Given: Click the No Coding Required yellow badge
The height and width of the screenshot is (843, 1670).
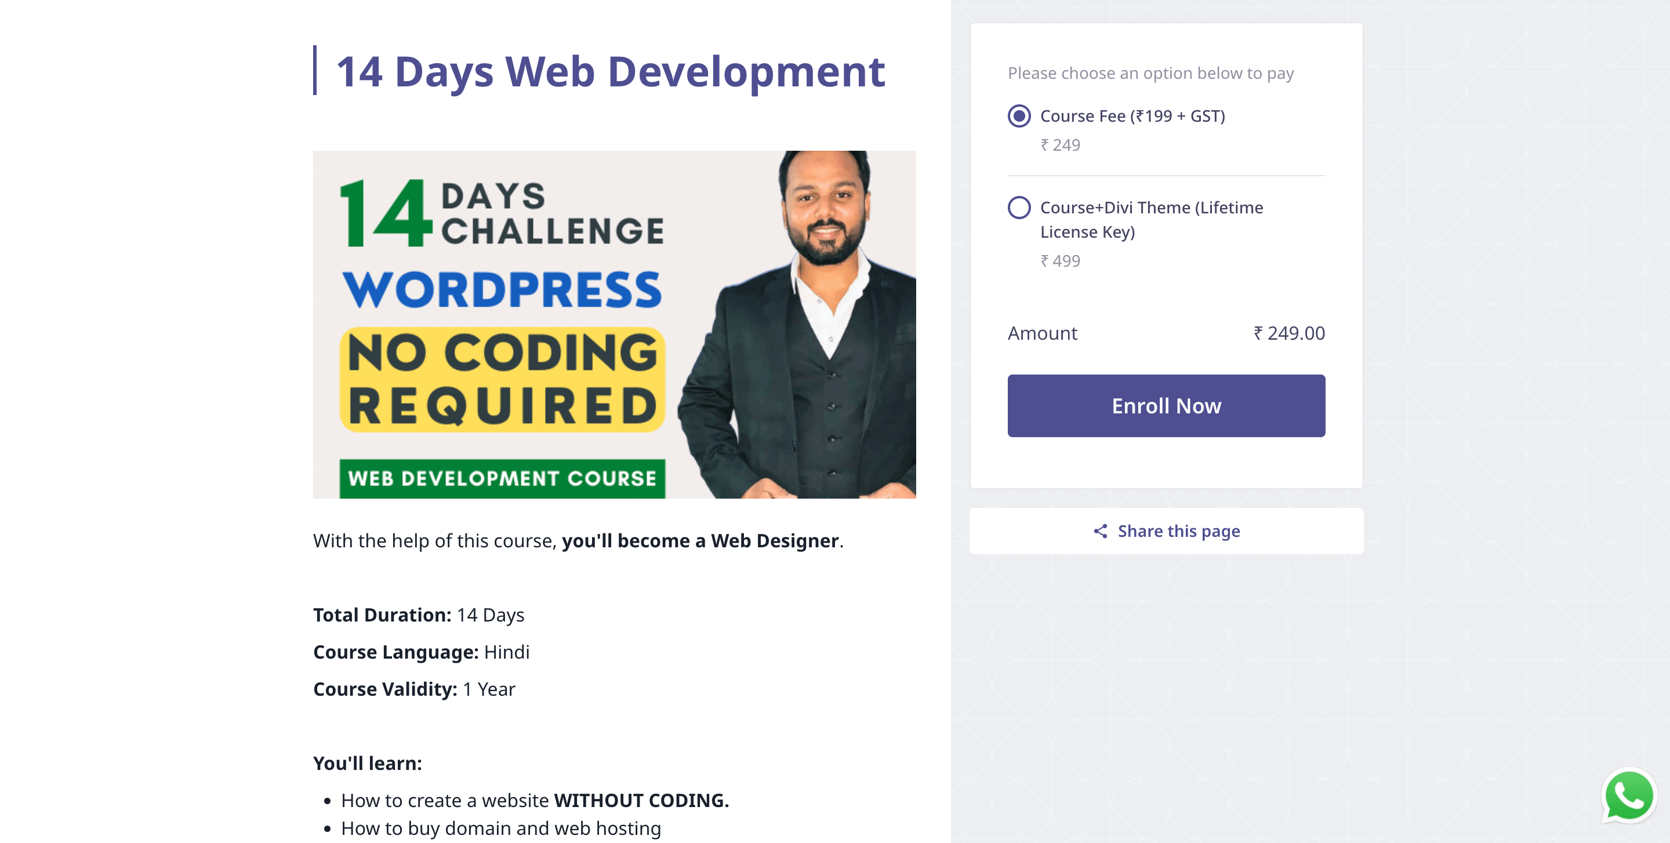Looking at the screenshot, I should tap(502, 380).
